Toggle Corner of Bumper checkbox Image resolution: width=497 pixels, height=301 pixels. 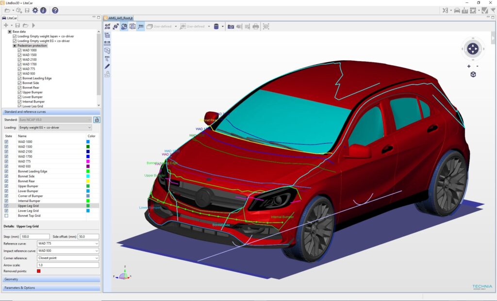click(6, 196)
